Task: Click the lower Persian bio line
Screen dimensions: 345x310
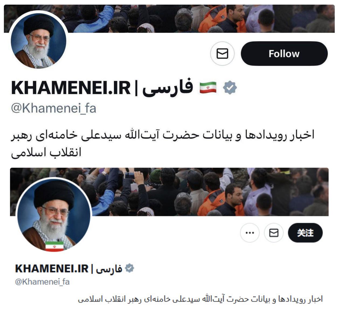Action: click(200, 299)
